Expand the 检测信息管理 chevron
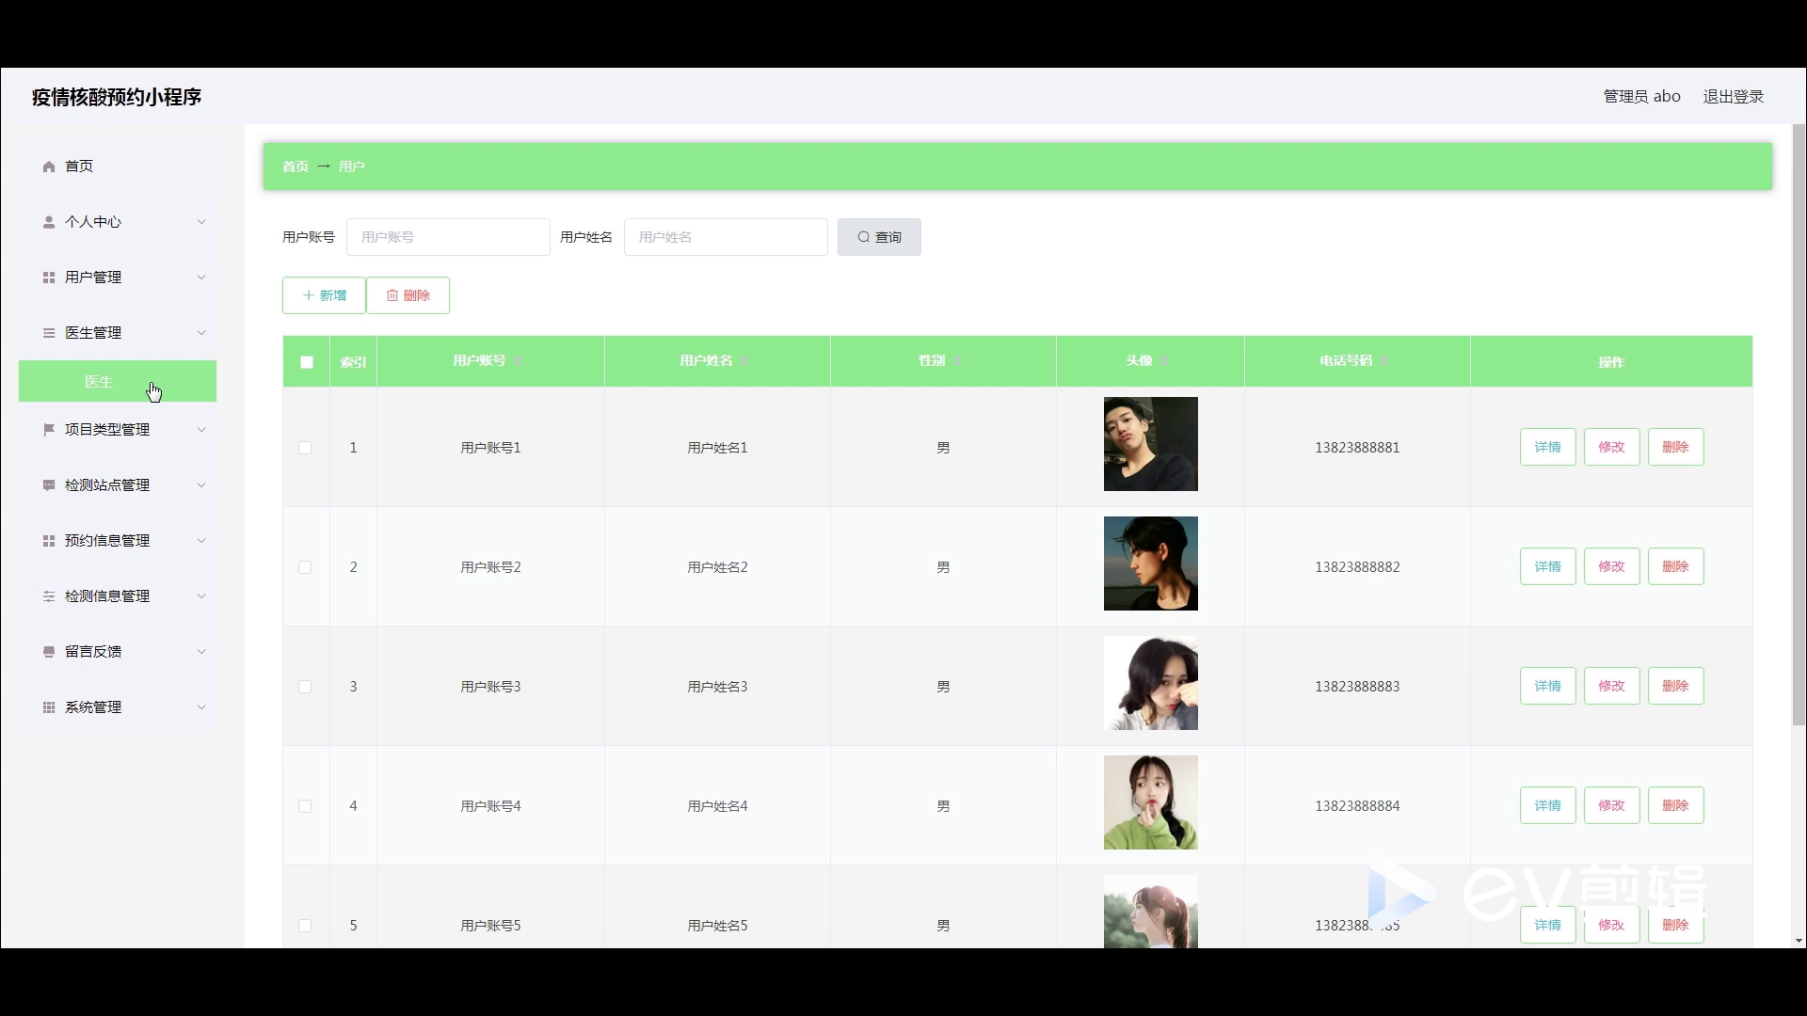The image size is (1807, 1016). click(201, 596)
